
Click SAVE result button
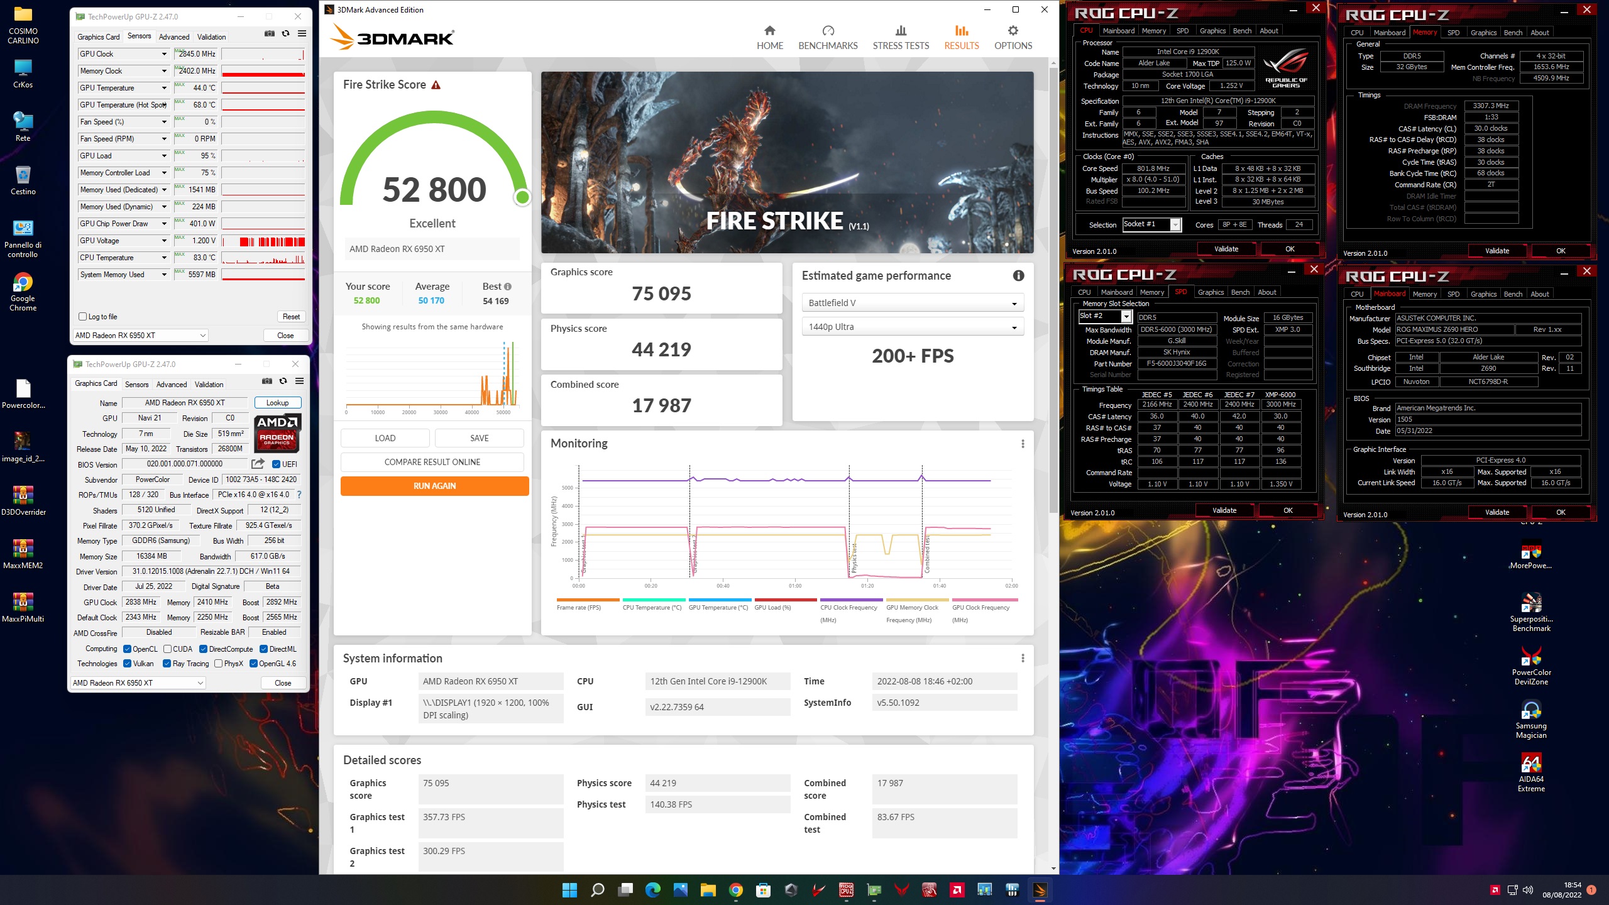pyautogui.click(x=479, y=438)
